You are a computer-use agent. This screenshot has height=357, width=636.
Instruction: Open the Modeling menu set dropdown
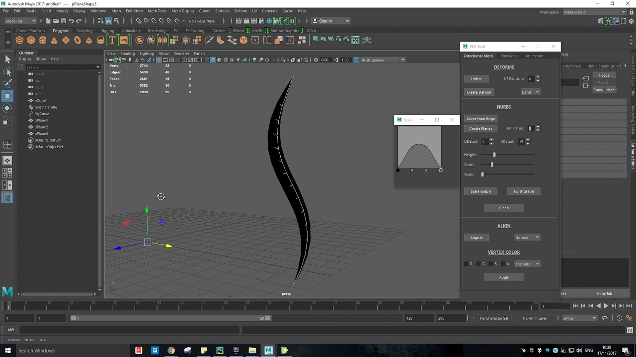(20, 21)
